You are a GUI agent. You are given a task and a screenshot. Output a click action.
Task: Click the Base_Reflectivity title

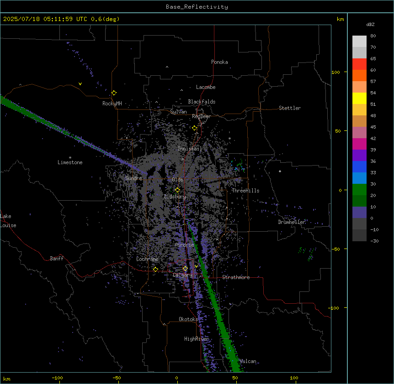click(x=197, y=7)
